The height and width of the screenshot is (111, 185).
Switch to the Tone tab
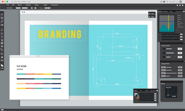point(140,90)
